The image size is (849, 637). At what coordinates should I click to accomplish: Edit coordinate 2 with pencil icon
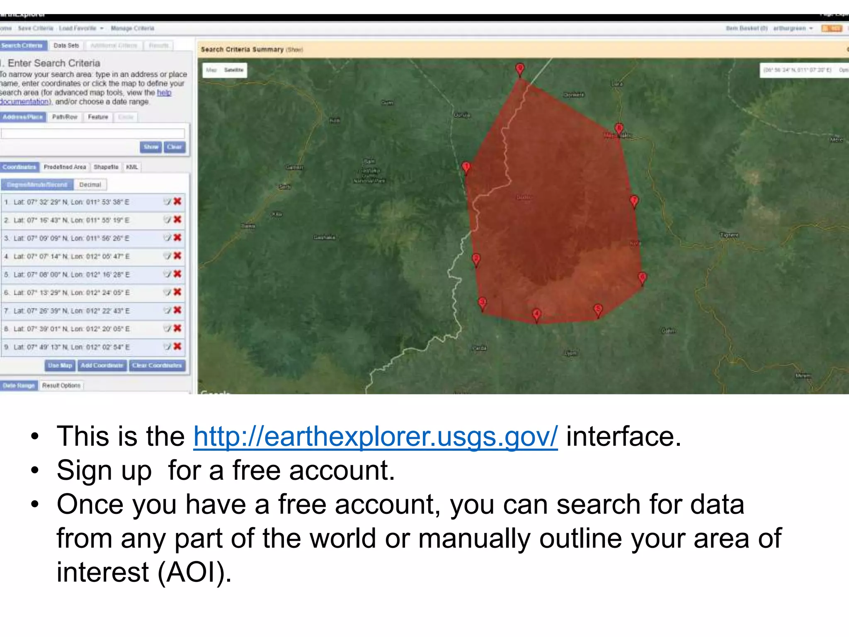tap(167, 220)
